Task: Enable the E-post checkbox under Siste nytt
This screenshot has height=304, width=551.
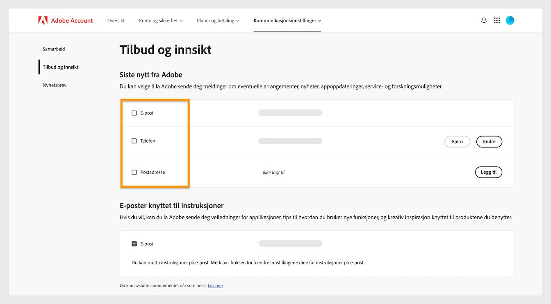Action: [134, 112]
